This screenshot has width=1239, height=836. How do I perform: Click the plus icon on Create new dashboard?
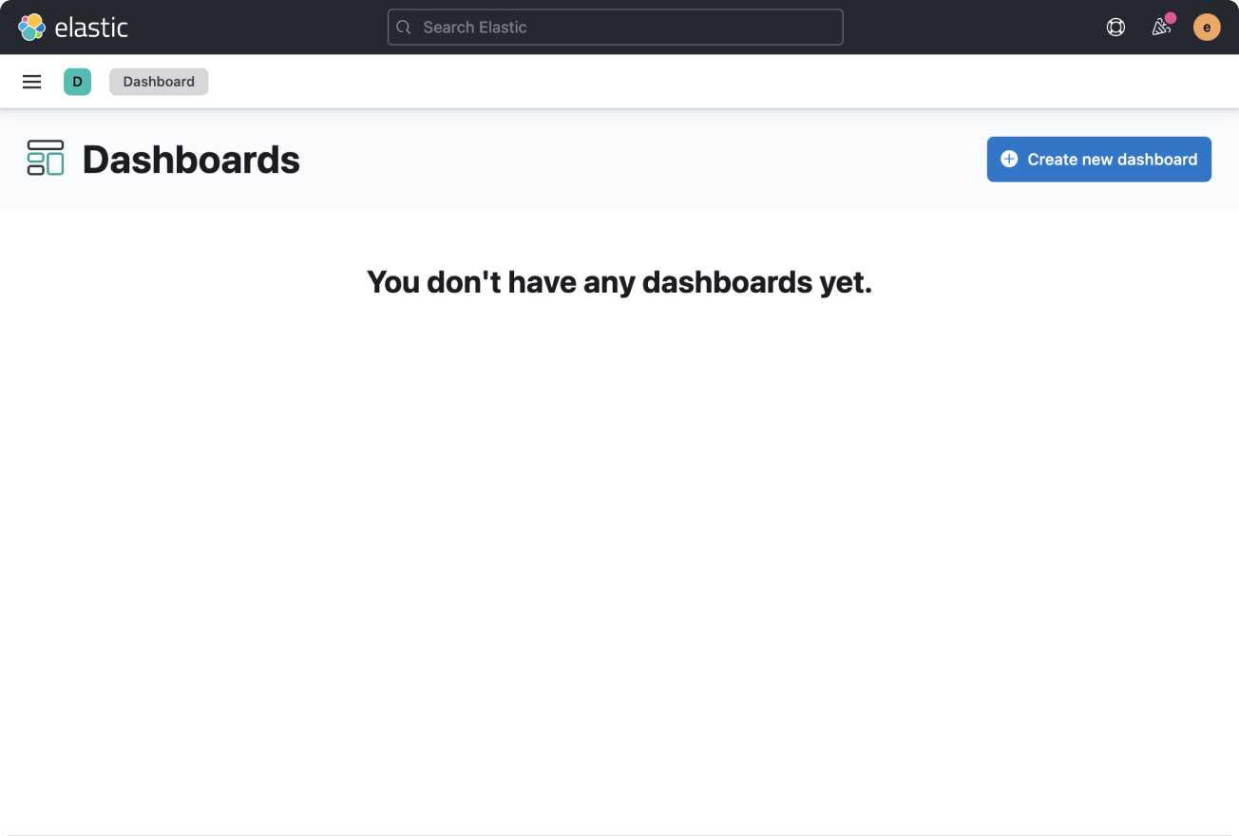[1008, 159]
